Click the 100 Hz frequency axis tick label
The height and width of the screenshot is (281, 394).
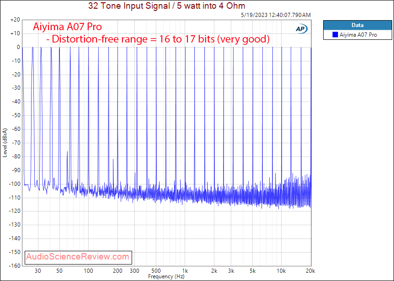coord(89,271)
